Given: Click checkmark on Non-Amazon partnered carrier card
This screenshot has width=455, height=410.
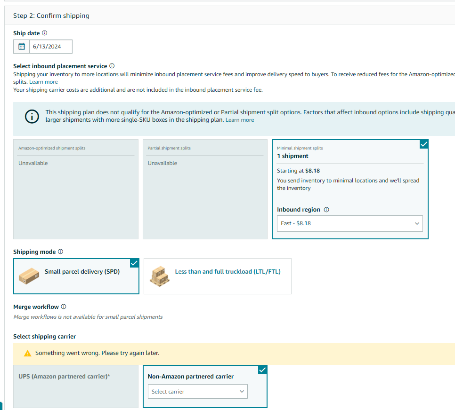Looking at the screenshot, I should point(262,370).
